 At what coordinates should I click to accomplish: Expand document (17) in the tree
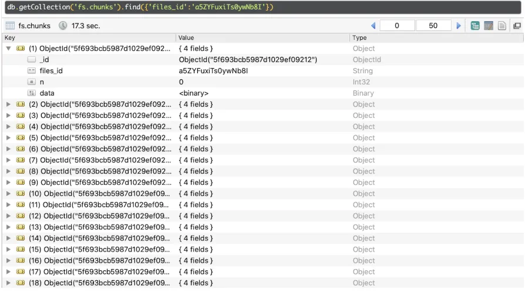9,271
